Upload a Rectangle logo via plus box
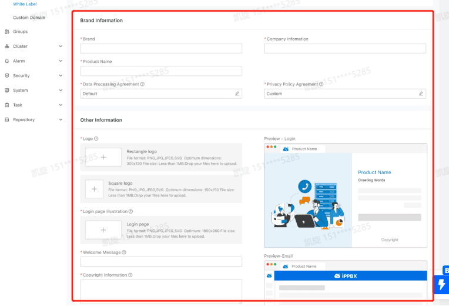Screen dimensions: 449x306 [x=103, y=157]
